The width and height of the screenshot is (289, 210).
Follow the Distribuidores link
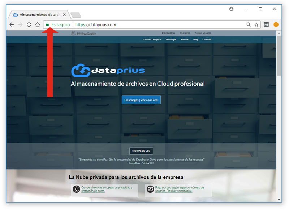[x=168, y=33]
